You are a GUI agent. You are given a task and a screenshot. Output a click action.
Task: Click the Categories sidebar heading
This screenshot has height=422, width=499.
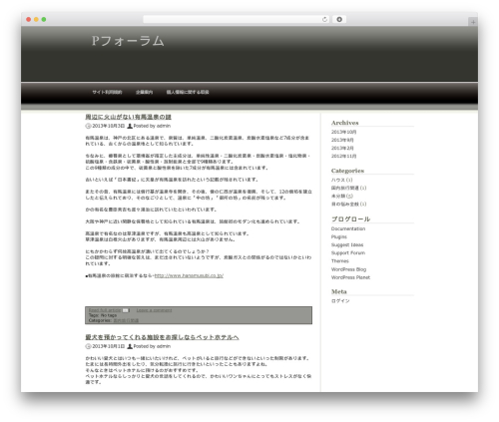[347, 171]
